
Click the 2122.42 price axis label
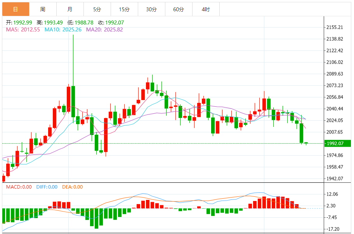pos(335,50)
